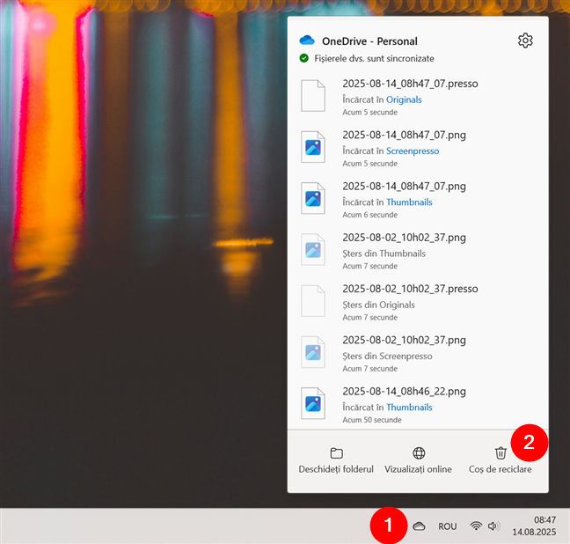This screenshot has width=570, height=544.
Task: Click Șters din Originals text
Action: [x=378, y=305]
